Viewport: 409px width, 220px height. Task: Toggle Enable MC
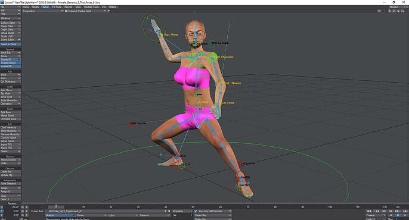point(11,67)
